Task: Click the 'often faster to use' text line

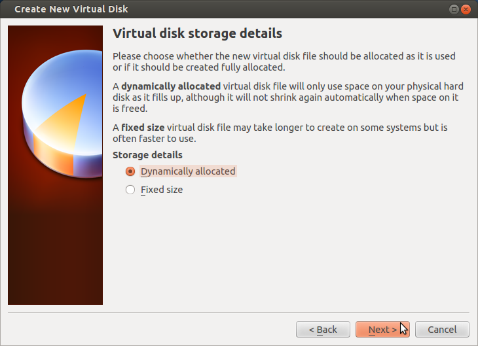Action: click(154, 139)
